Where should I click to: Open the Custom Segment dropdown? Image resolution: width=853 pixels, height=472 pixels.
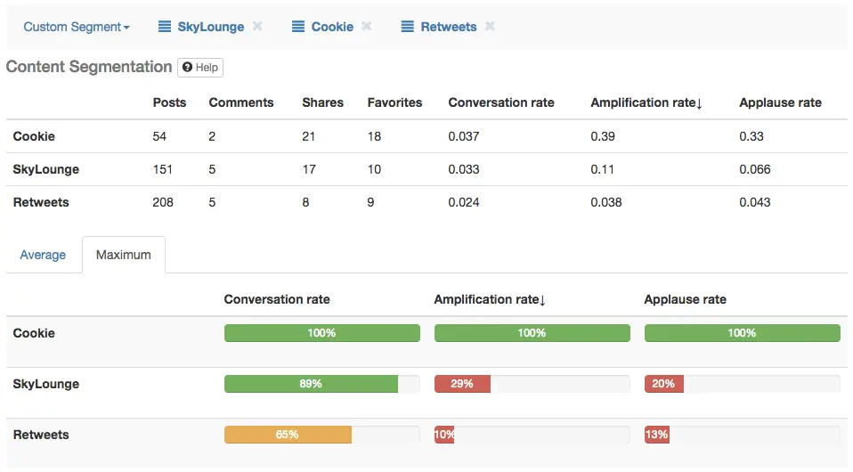(x=76, y=27)
